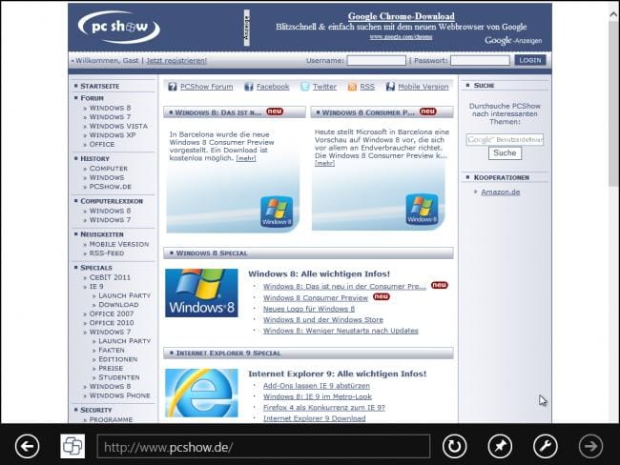Open RSS-Feed entry under Neuigkeiten

pyautogui.click(x=107, y=253)
